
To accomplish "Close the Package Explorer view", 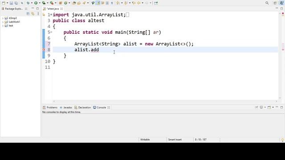I will tap(26, 9).
